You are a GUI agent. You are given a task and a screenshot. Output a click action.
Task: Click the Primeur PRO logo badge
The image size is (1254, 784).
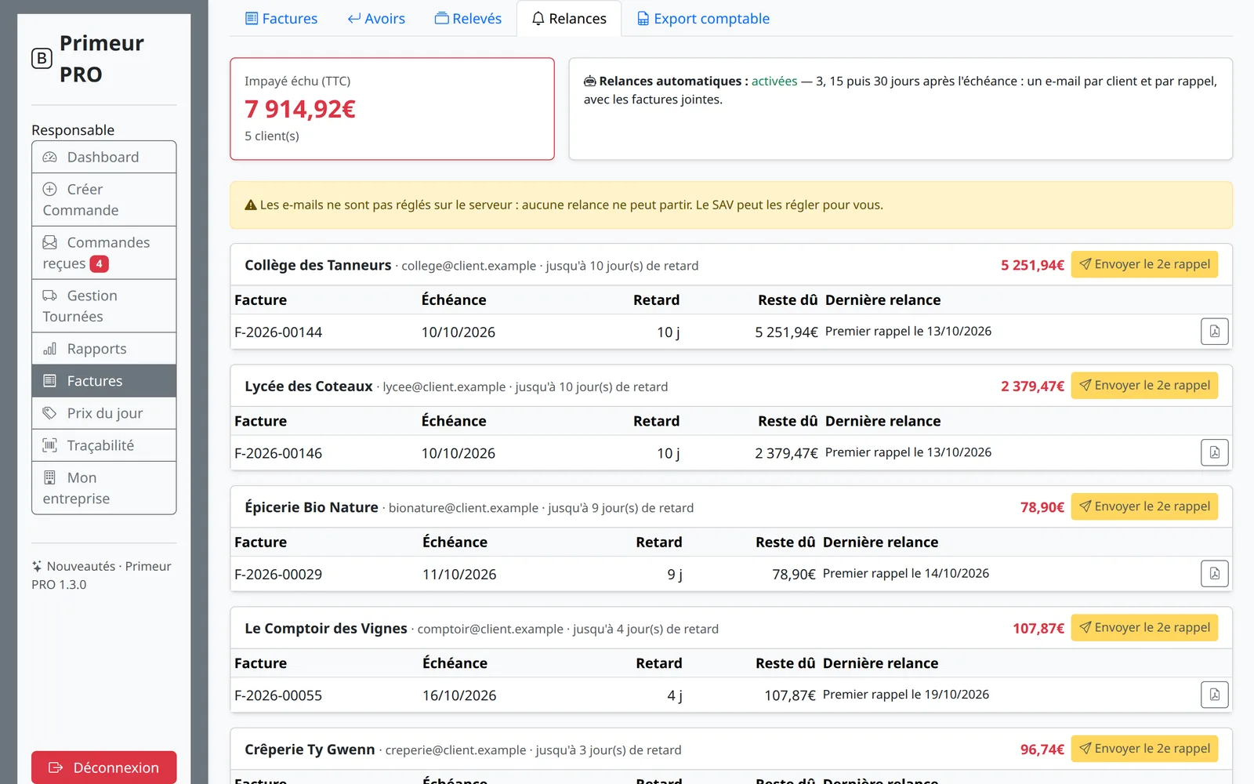[x=42, y=59]
